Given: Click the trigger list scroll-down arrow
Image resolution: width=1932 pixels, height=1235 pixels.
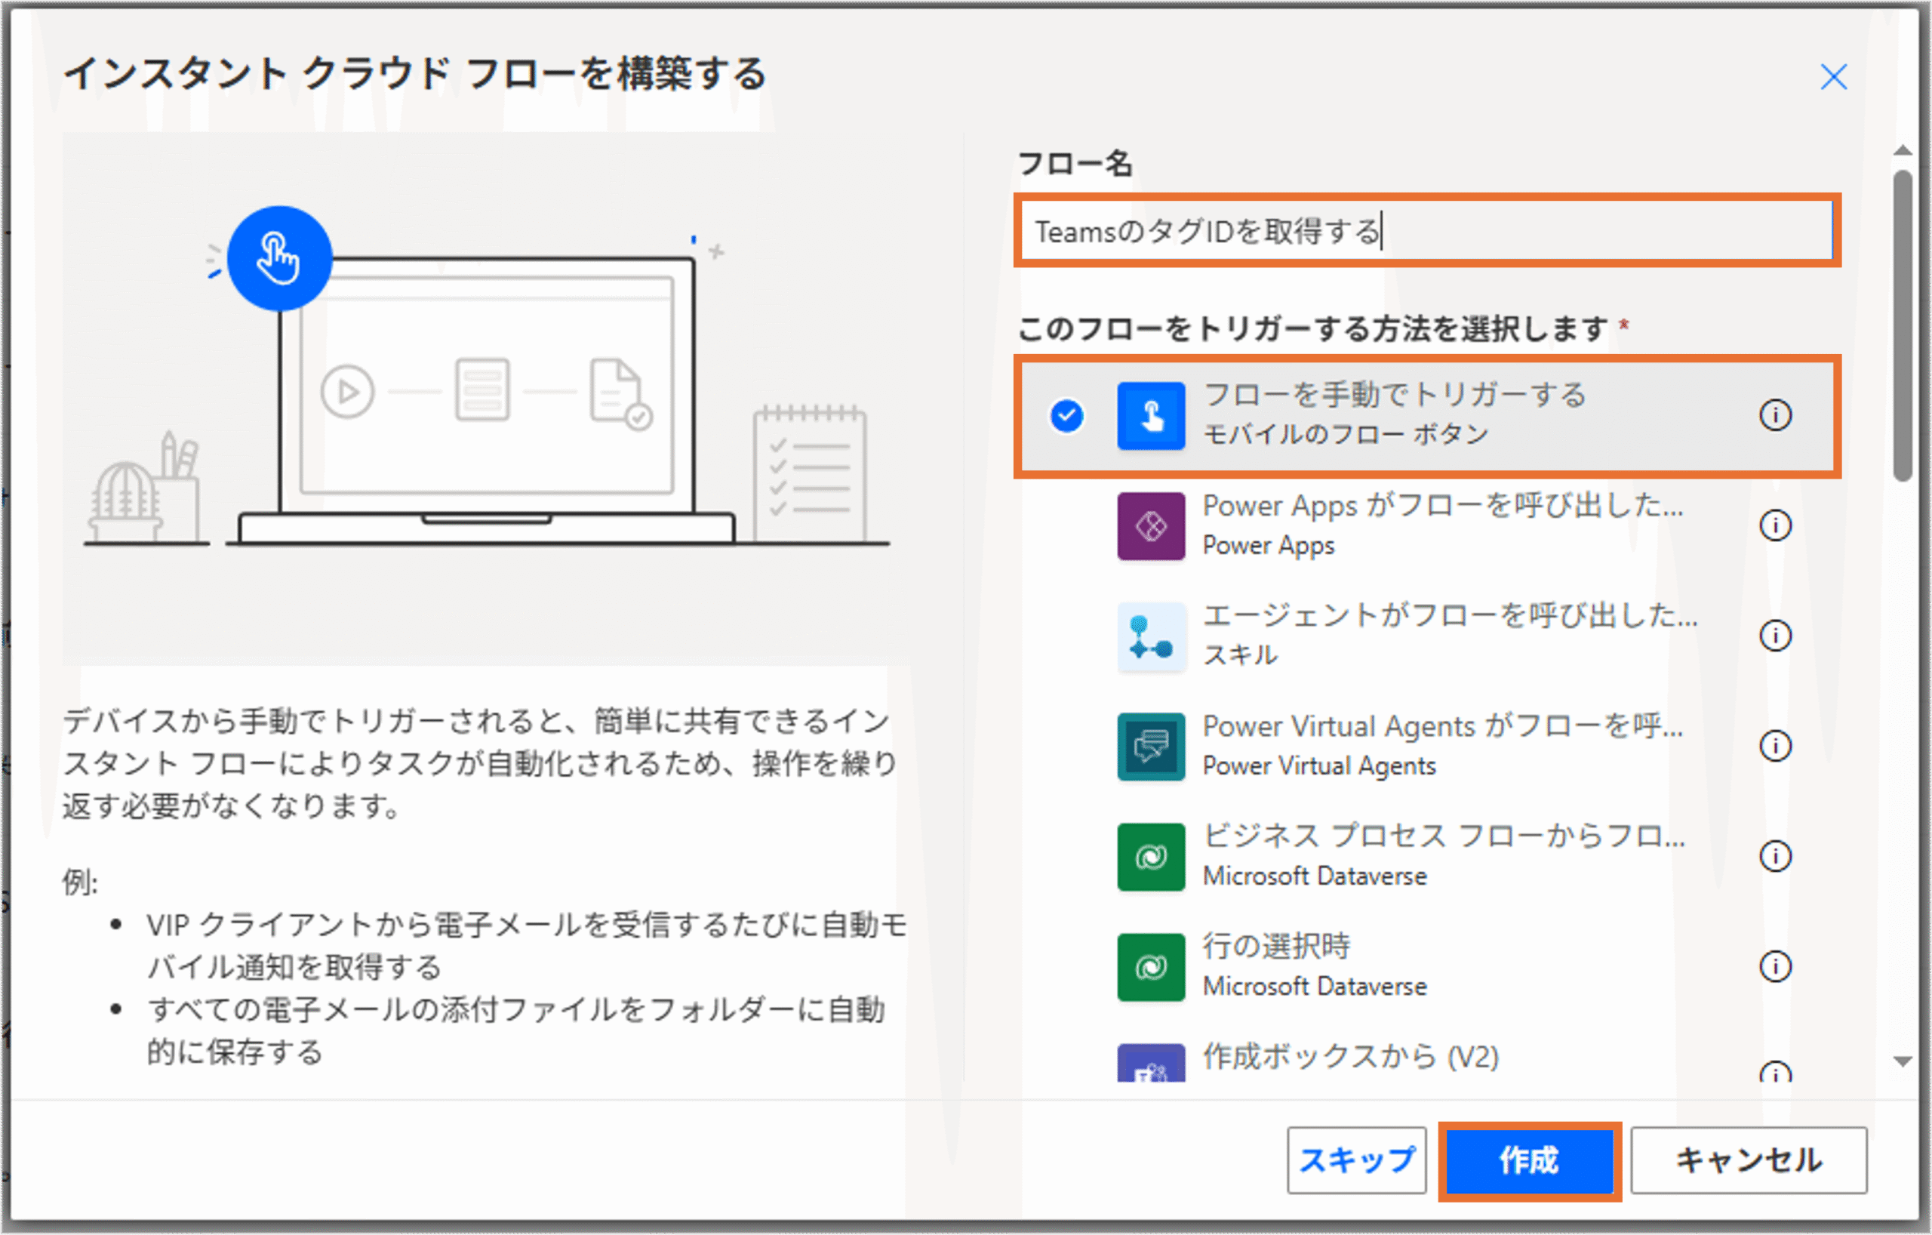Looking at the screenshot, I should tap(1902, 1061).
